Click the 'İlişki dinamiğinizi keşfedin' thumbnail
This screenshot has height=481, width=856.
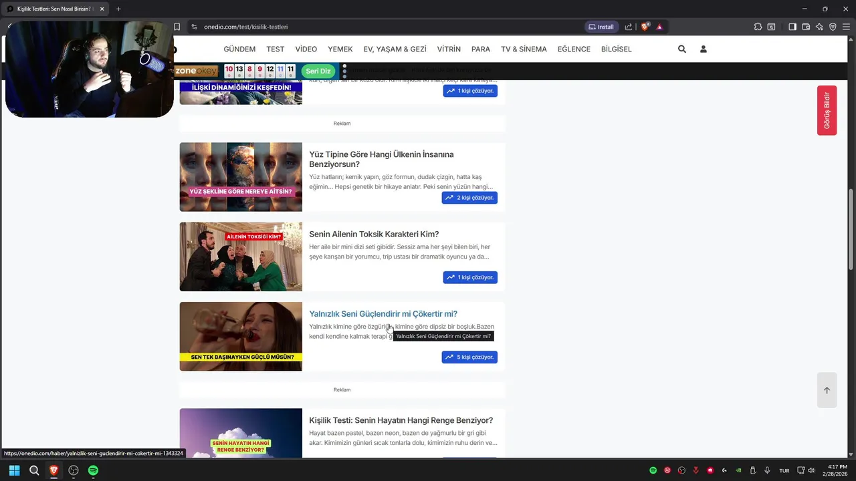241,92
